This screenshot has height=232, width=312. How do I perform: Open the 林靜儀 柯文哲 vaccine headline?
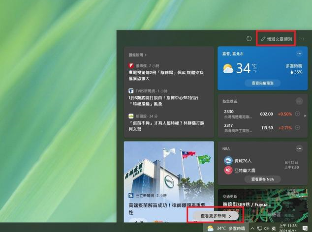click(x=166, y=126)
